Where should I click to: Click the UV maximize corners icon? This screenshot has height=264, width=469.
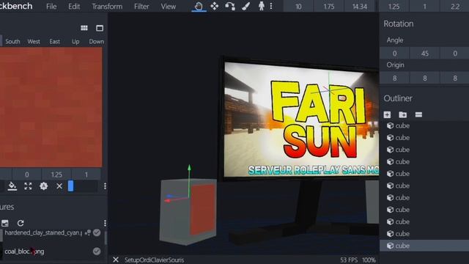point(28,186)
